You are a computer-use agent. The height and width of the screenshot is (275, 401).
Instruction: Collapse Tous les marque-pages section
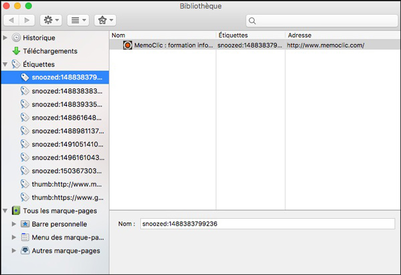pos(6,211)
